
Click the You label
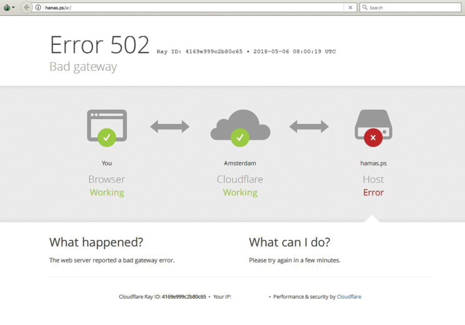(107, 163)
